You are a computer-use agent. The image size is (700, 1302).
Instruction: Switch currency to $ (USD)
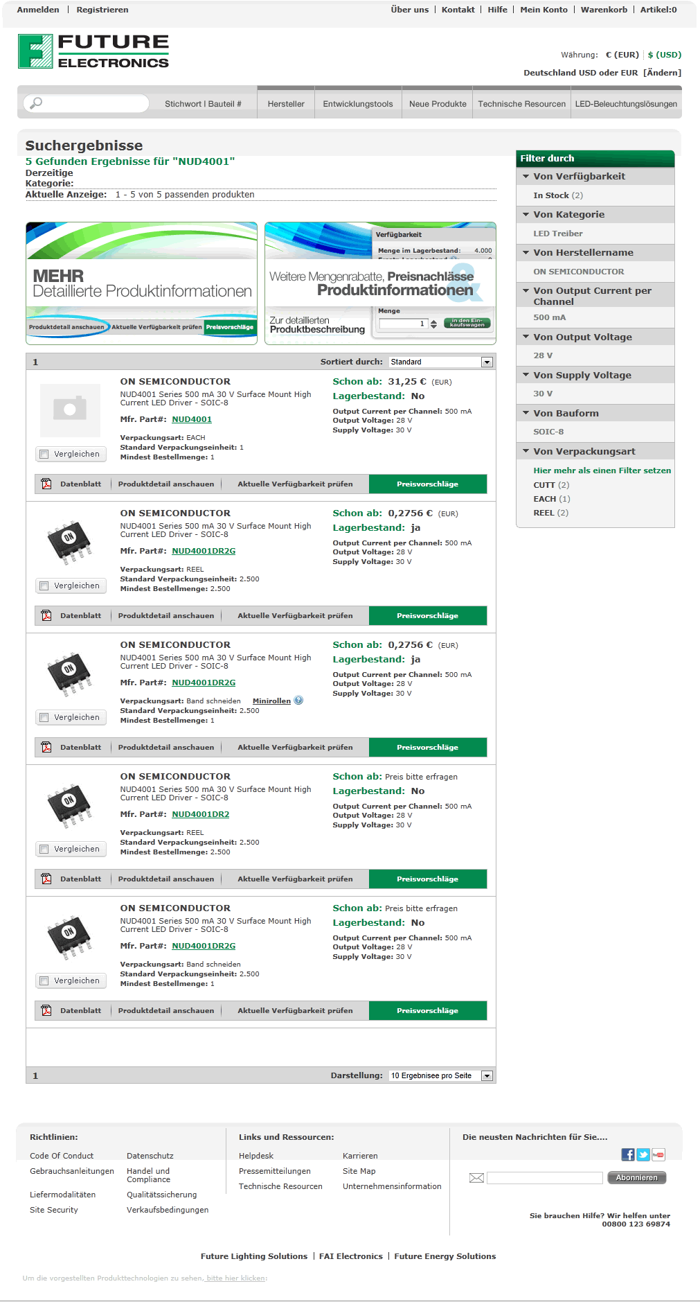[x=665, y=55]
